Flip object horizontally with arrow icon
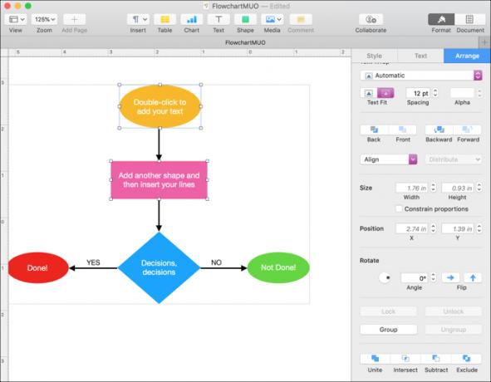Viewport: 491px width, 382px height. tap(450, 277)
